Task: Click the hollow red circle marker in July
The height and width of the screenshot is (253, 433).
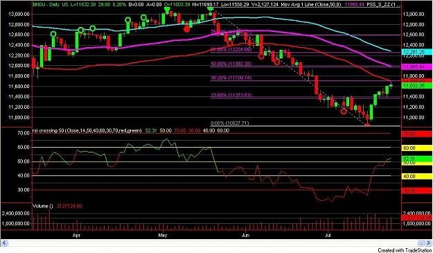Action: click(344, 112)
